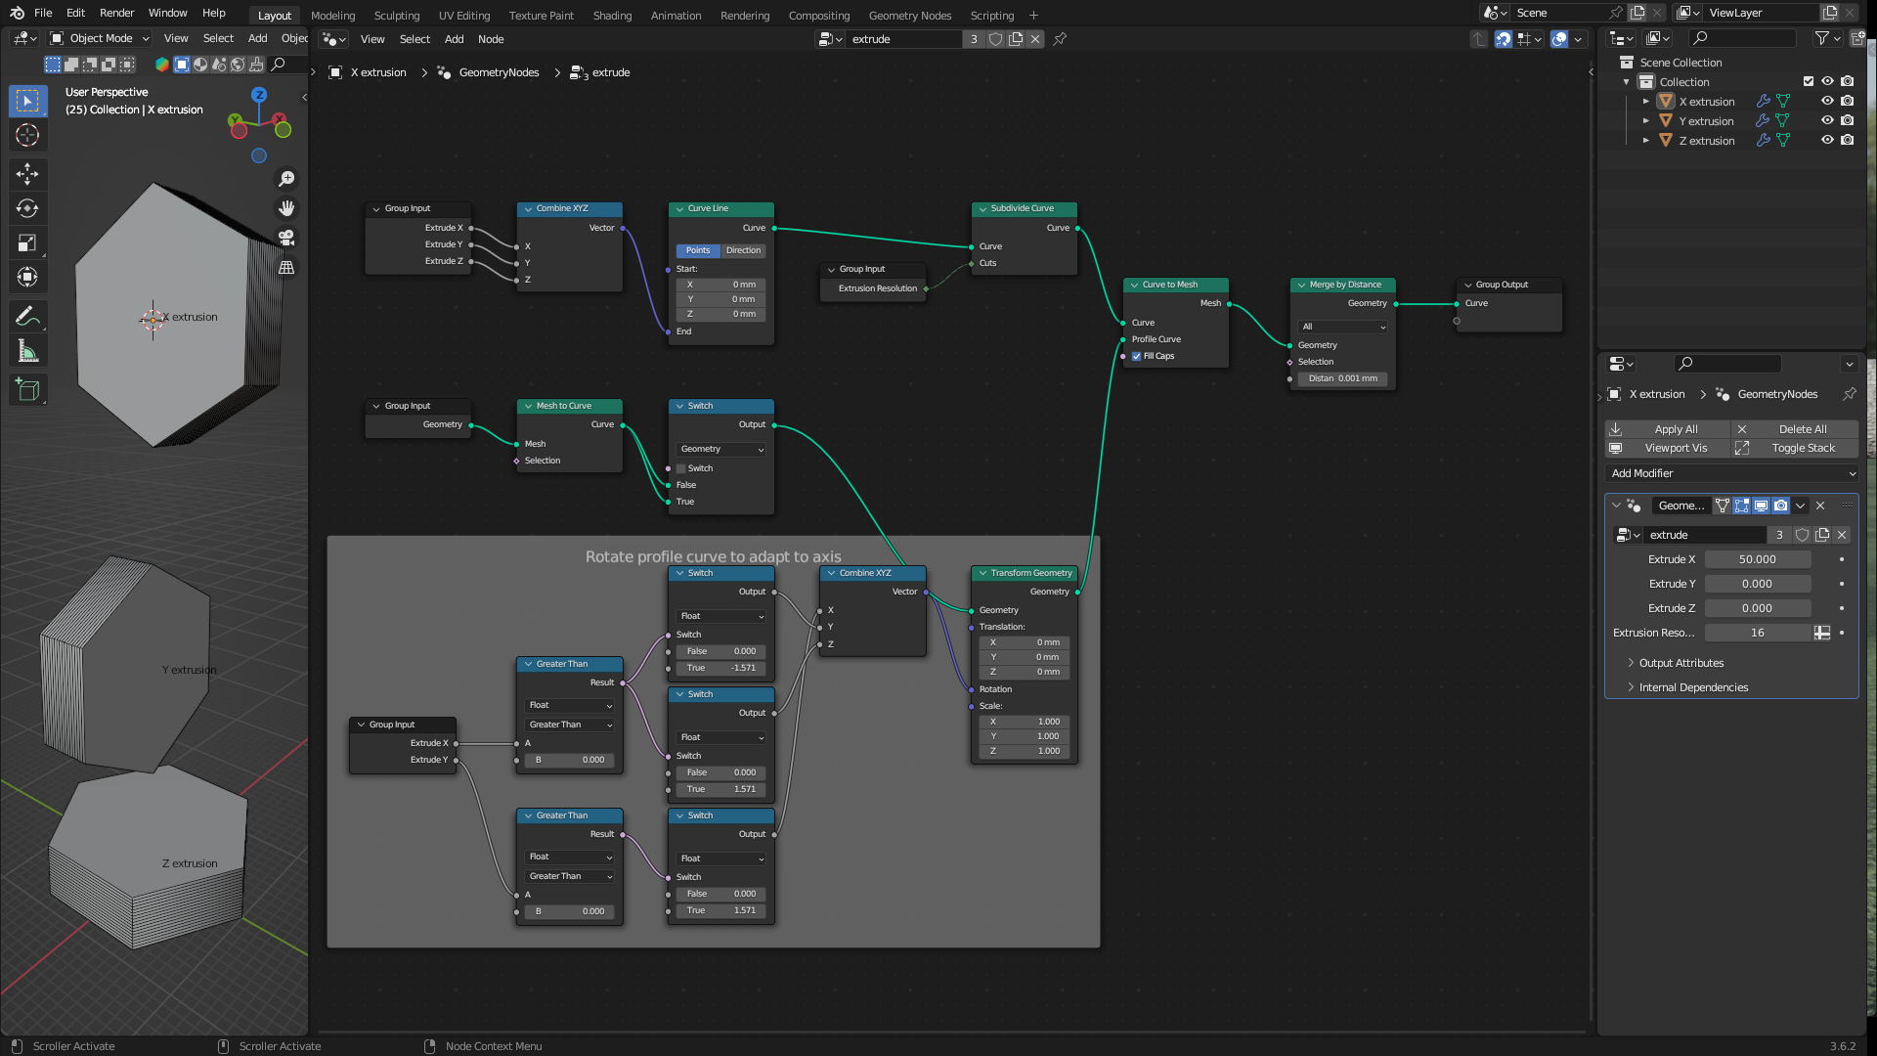Open Geometry type dropdown on Switch node
Image resolution: width=1877 pixels, height=1056 pixels.
pyautogui.click(x=721, y=449)
